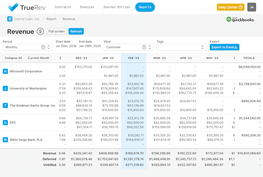This screenshot has width=263, height=177.
Task: Click the Unbilled summary row label
Action: click(x=50, y=165)
